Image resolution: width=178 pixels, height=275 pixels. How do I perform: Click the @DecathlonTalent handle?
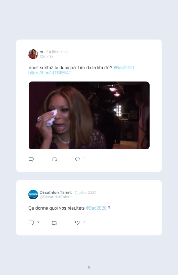click(56, 197)
